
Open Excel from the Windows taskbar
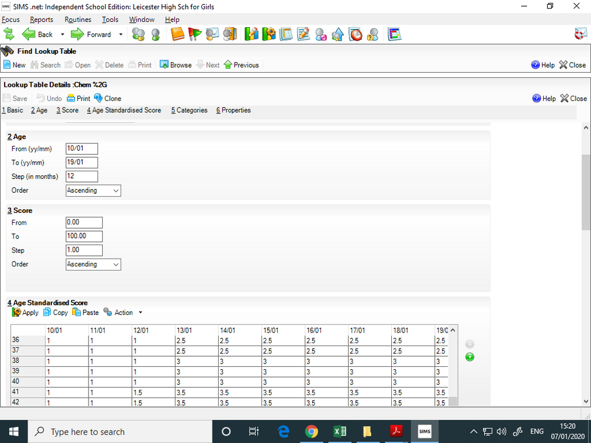click(340, 431)
